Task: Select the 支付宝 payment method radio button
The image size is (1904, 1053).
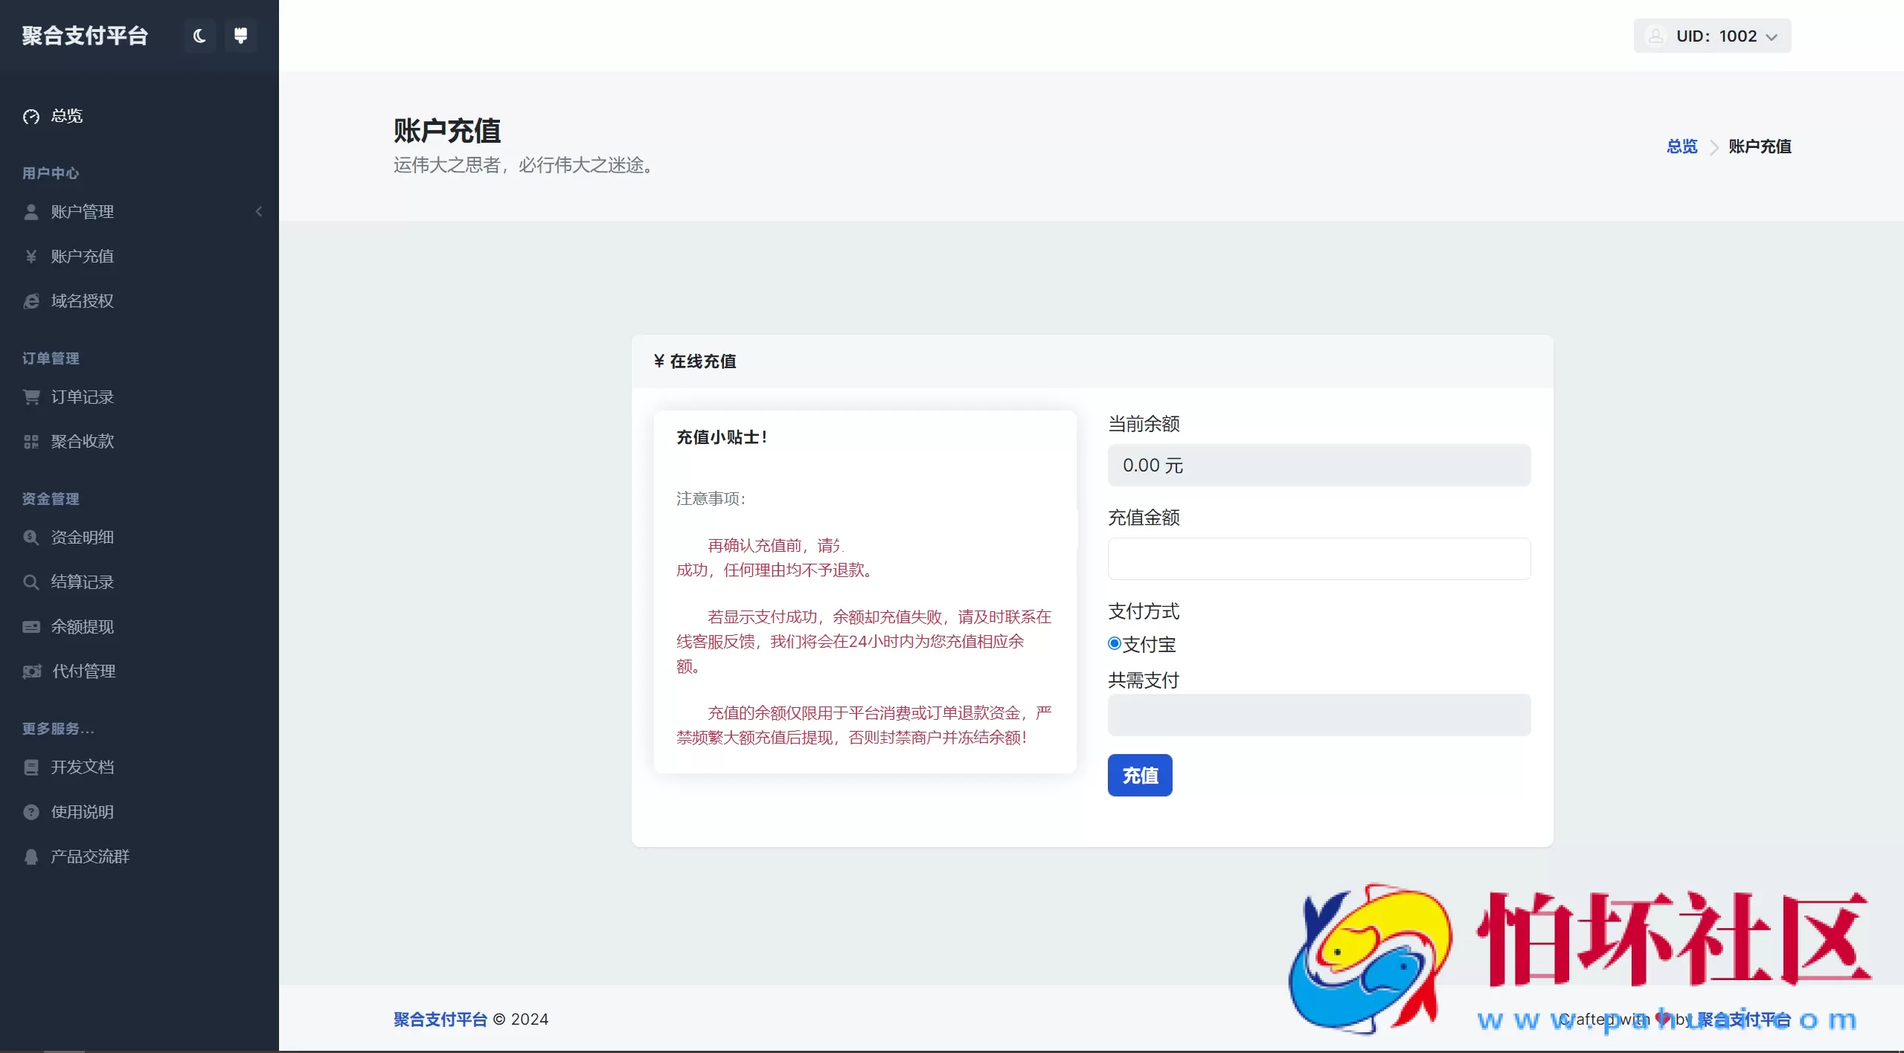Action: click(x=1113, y=643)
